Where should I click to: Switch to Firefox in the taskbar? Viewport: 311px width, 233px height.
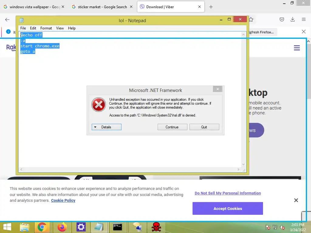click(62, 227)
